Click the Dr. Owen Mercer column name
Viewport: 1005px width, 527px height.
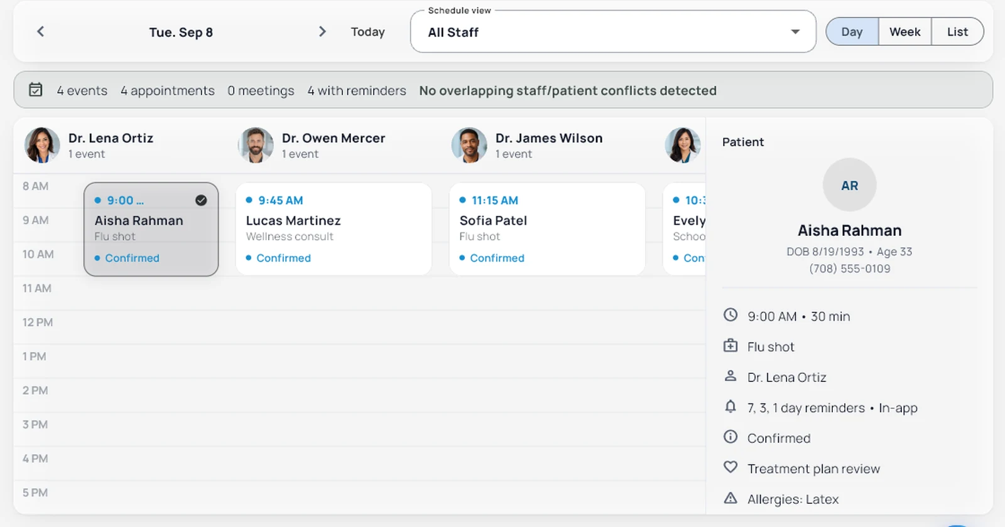pyautogui.click(x=334, y=138)
